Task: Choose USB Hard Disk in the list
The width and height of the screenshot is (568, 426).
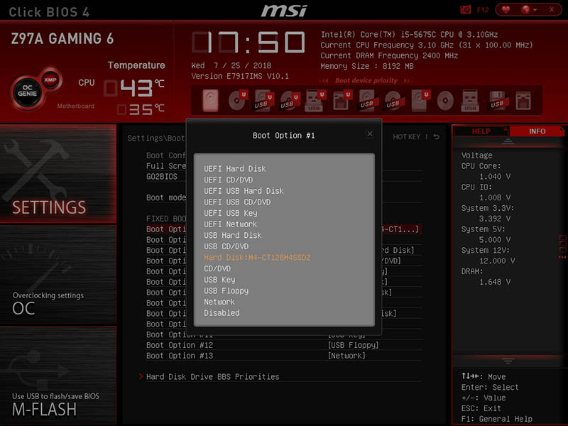Action: click(232, 236)
